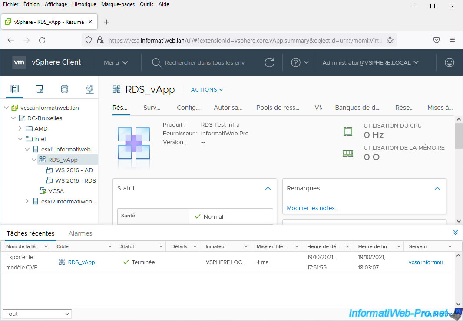Open the vcsa.informati server link
This screenshot has height=321, width=463.
pos(427,262)
